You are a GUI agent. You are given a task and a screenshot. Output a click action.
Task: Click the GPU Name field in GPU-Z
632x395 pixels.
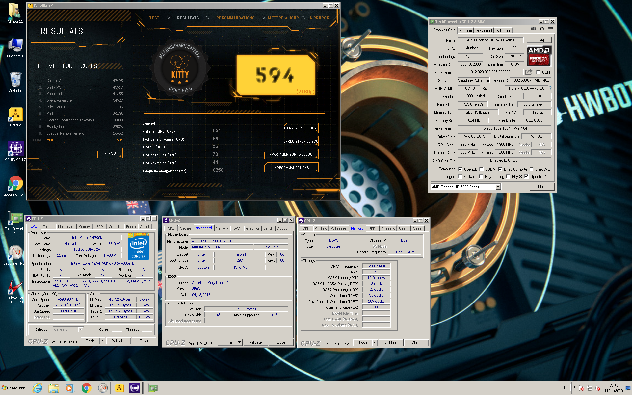pyautogui.click(x=490, y=40)
